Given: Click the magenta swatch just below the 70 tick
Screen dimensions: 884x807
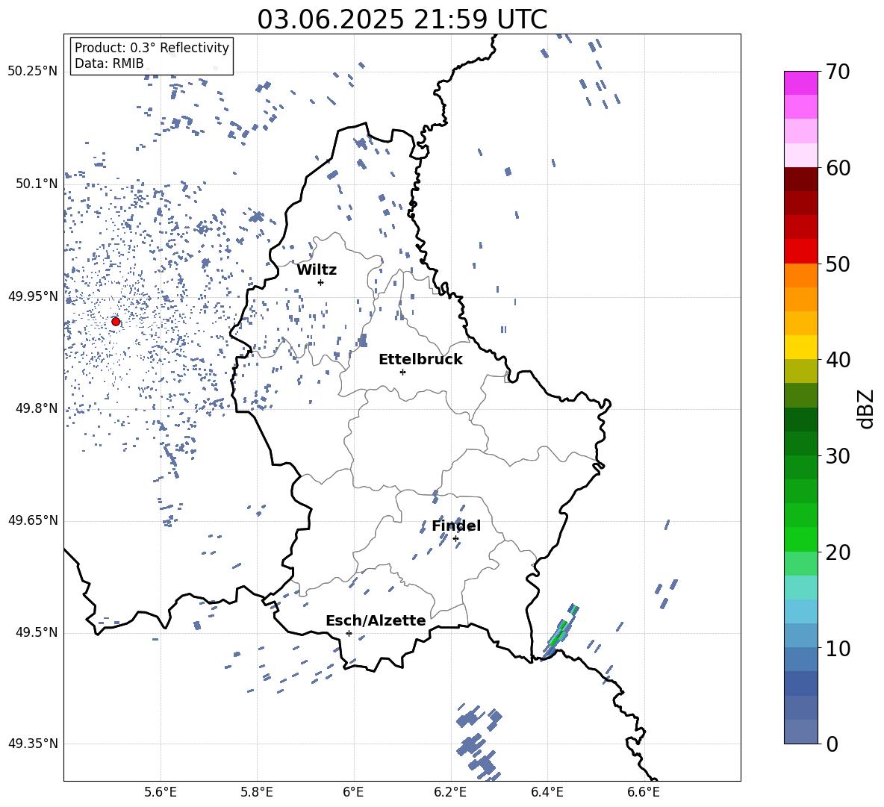Looking at the screenshot, I should [x=800, y=84].
